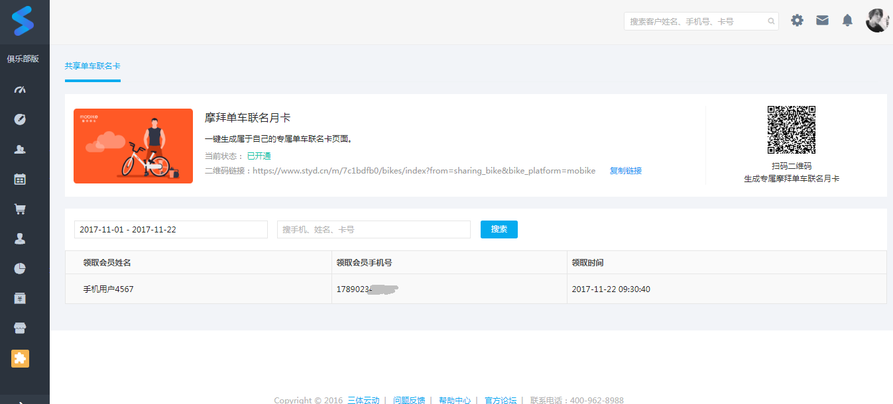Click the 已开通 status text
This screenshot has height=404, width=893.
[x=259, y=156]
